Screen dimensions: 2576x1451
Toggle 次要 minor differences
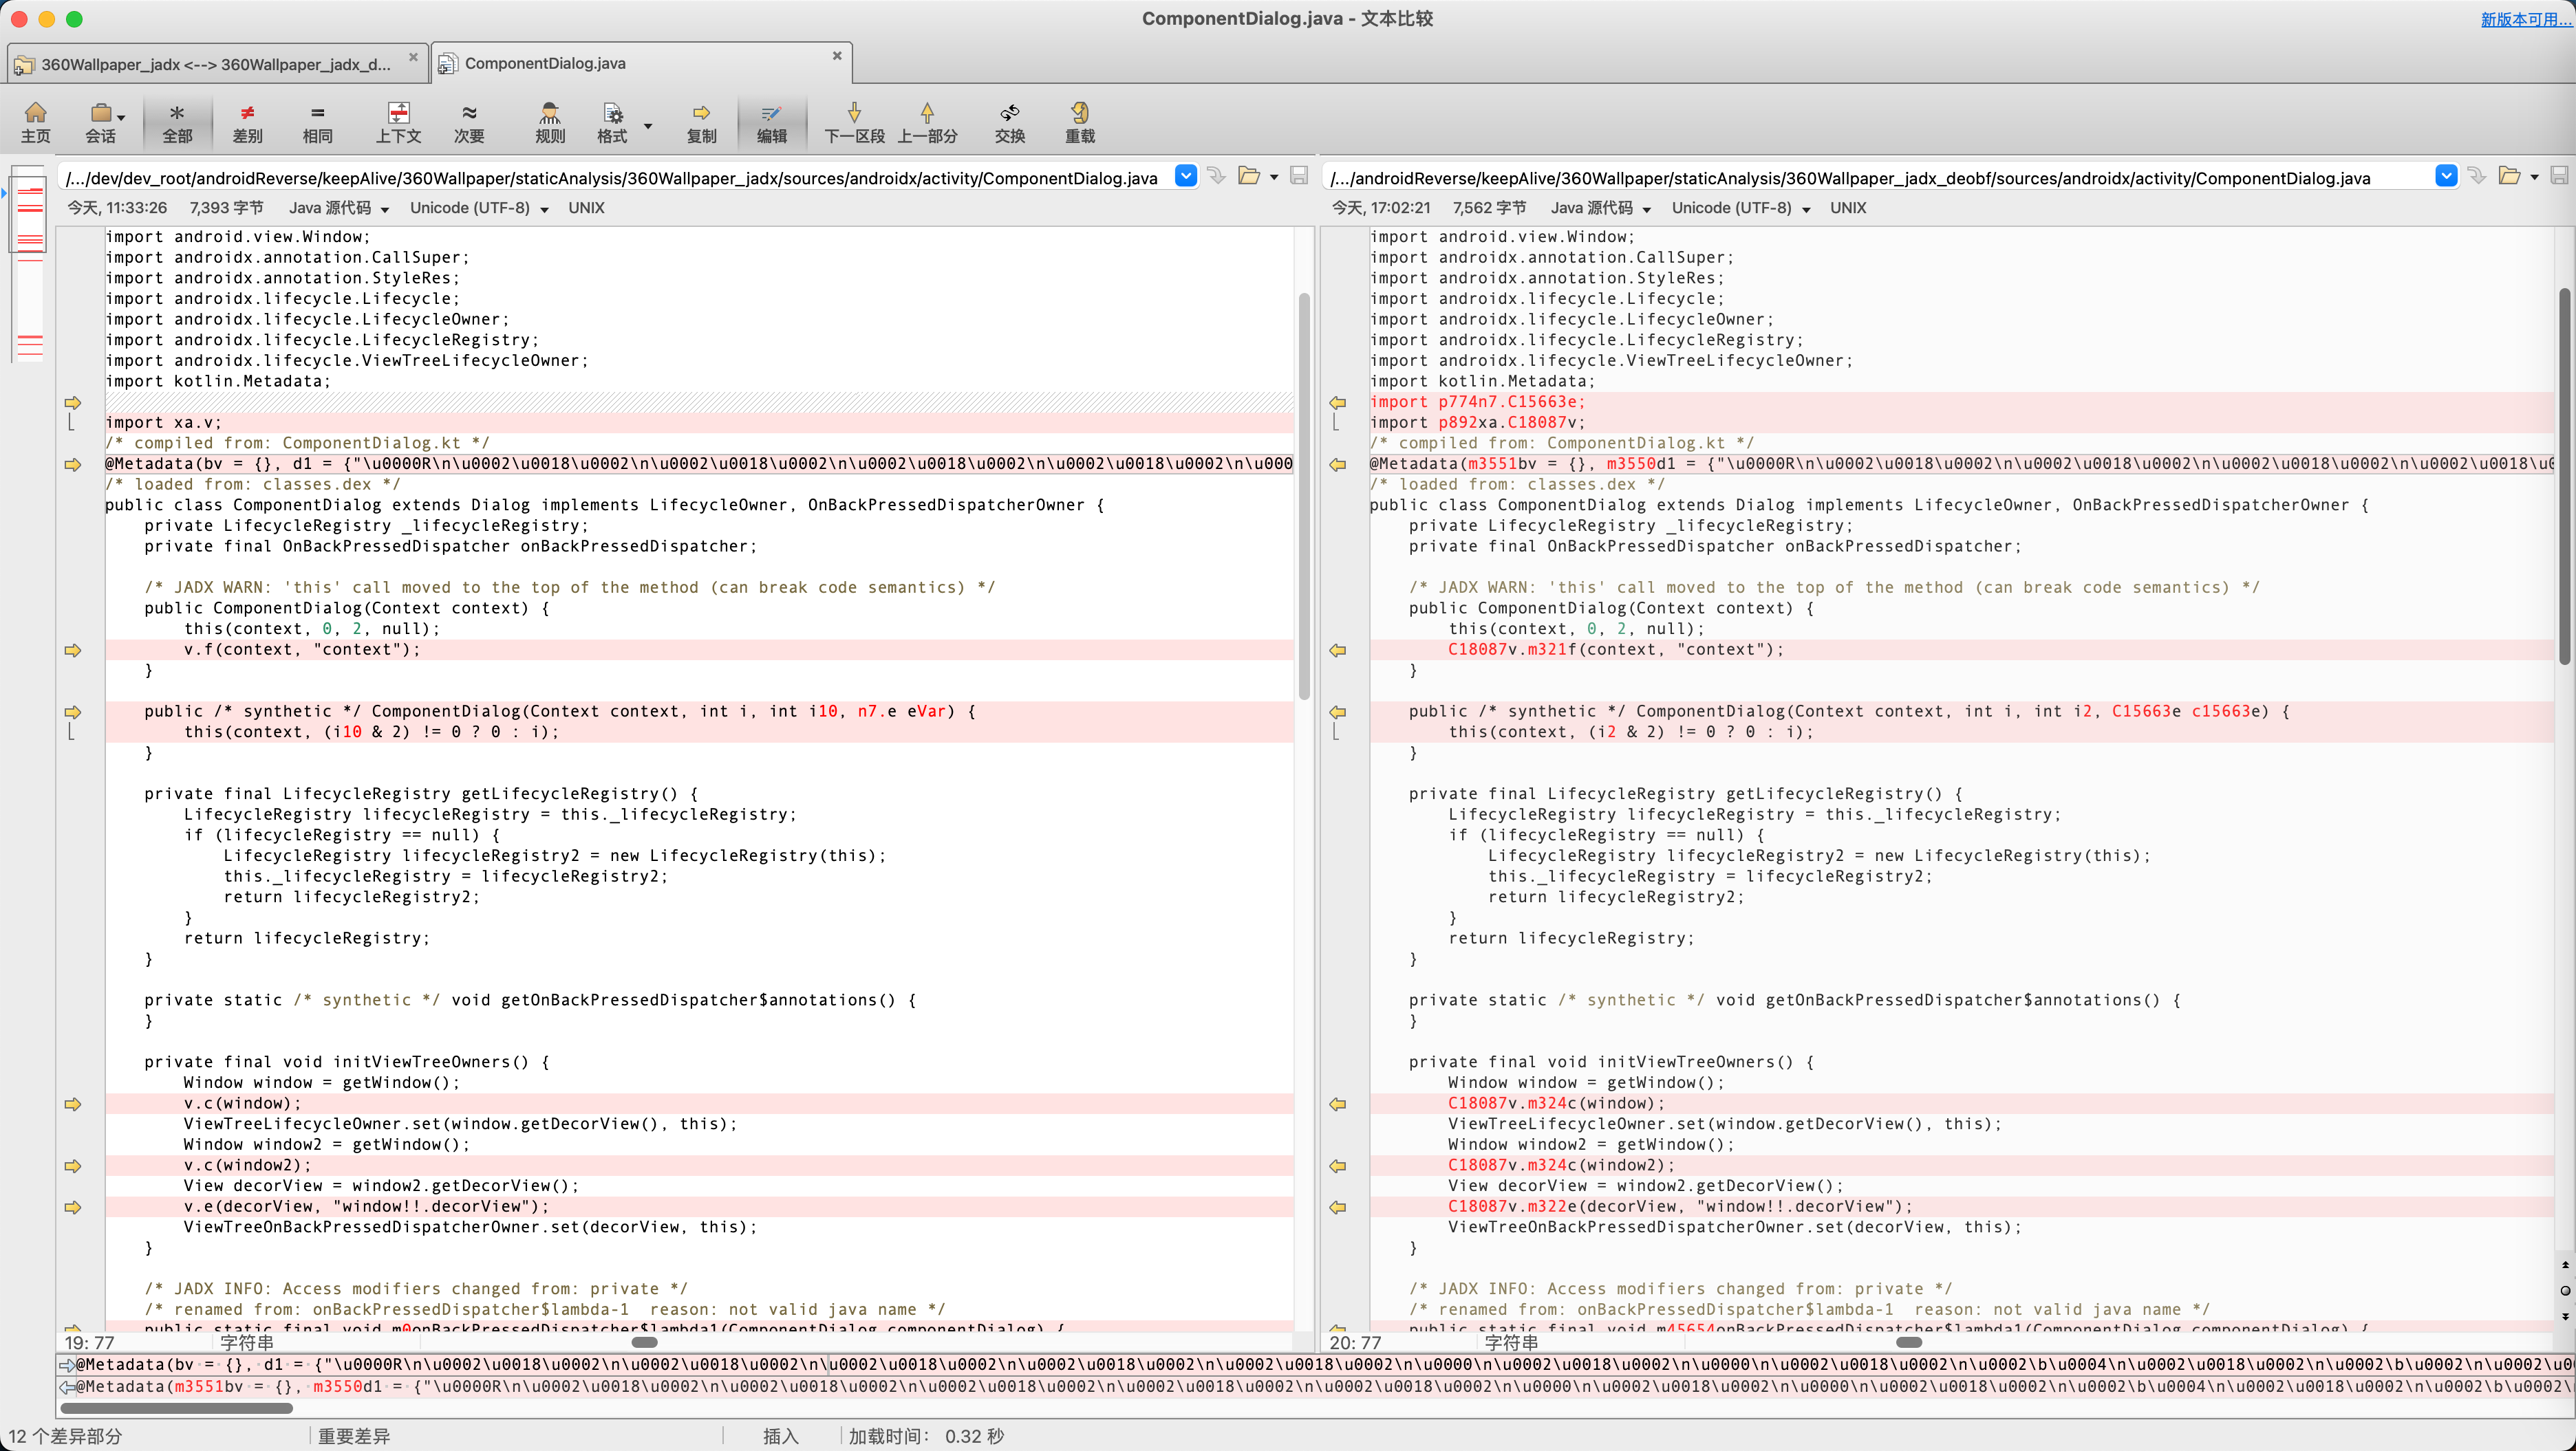(469, 122)
